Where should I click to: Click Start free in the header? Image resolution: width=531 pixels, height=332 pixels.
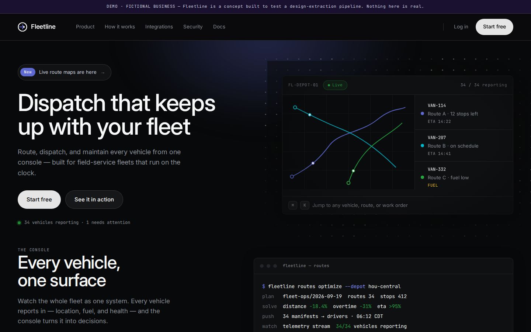pyautogui.click(x=494, y=27)
